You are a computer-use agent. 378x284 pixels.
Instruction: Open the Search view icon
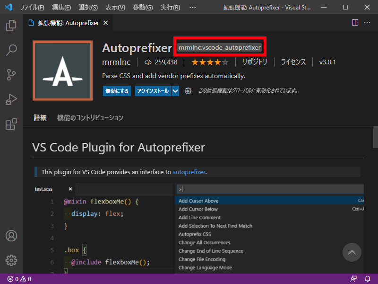11,50
